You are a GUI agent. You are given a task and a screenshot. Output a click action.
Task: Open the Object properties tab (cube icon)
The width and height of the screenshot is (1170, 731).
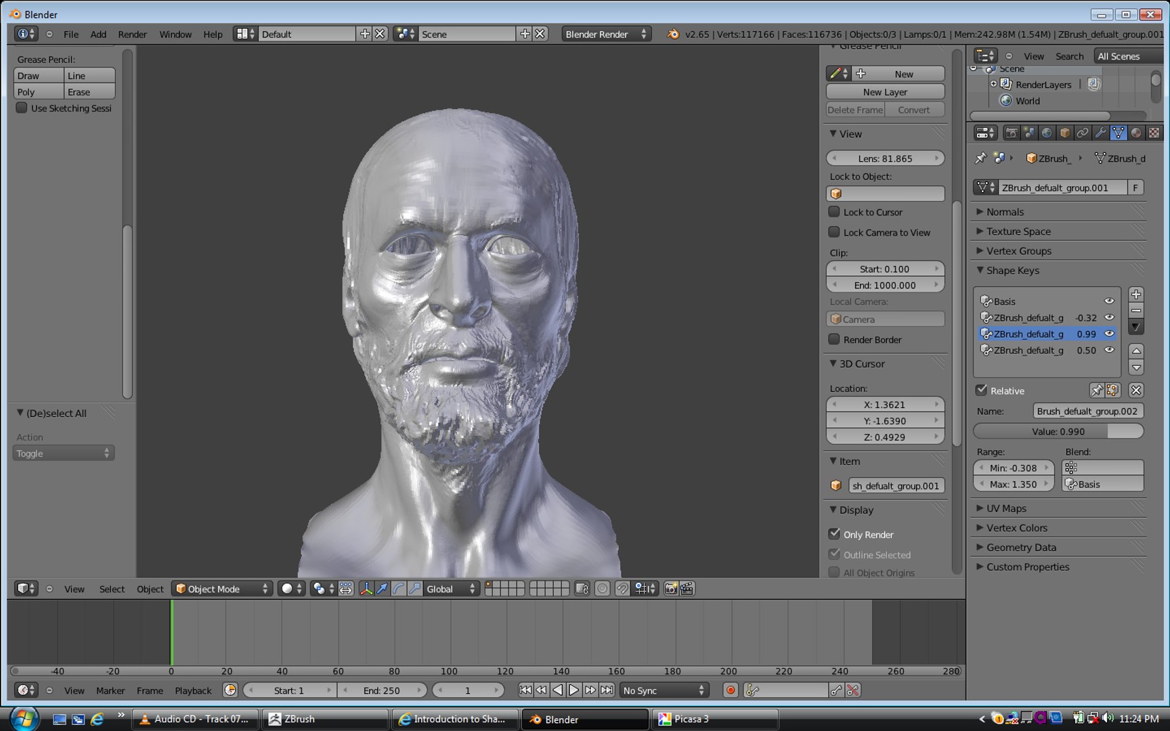[x=1064, y=133]
